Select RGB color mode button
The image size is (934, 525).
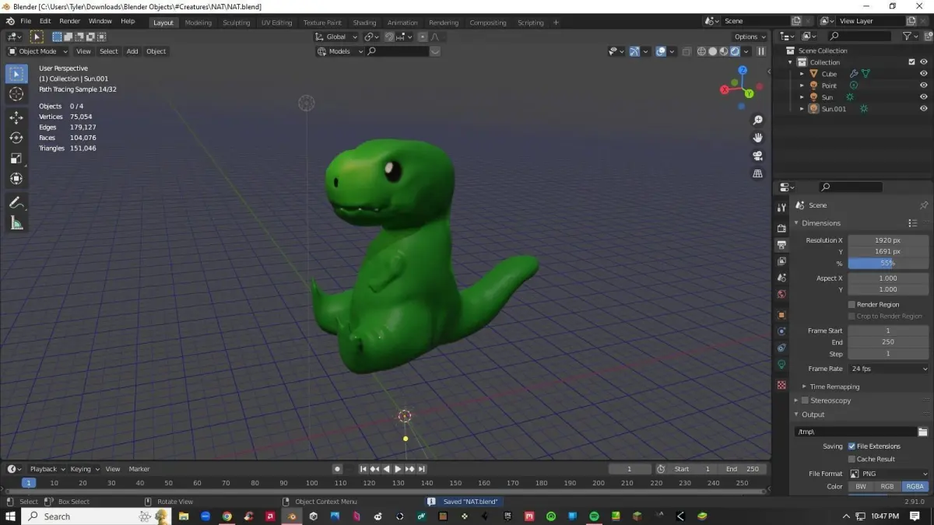887,487
